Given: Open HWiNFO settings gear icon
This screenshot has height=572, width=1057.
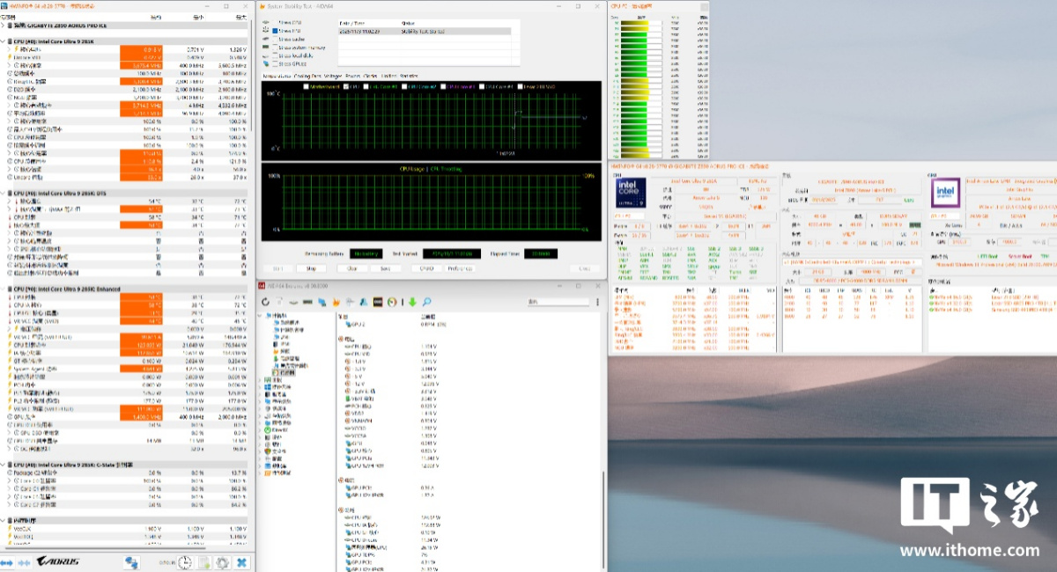Looking at the screenshot, I should (223, 562).
